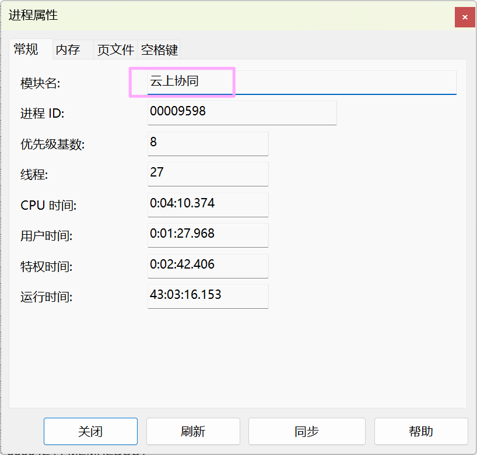
Task: Open the 内存 tab
Action: click(x=68, y=50)
